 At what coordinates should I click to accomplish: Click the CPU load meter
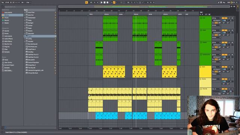(x=233, y=3)
